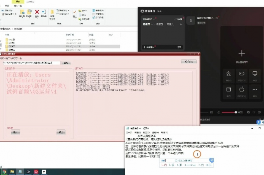Click the Edit item in ribbon Open group
The image size is (264, 175).
(x=82, y=15)
